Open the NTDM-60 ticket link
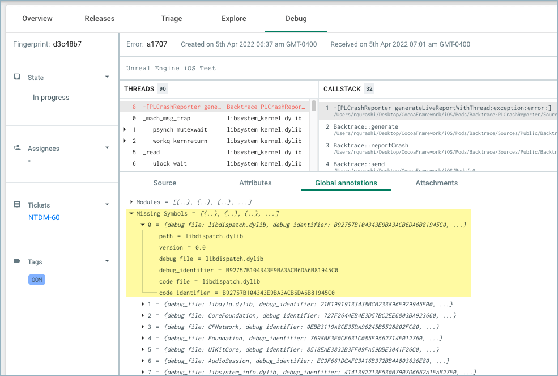 point(44,217)
